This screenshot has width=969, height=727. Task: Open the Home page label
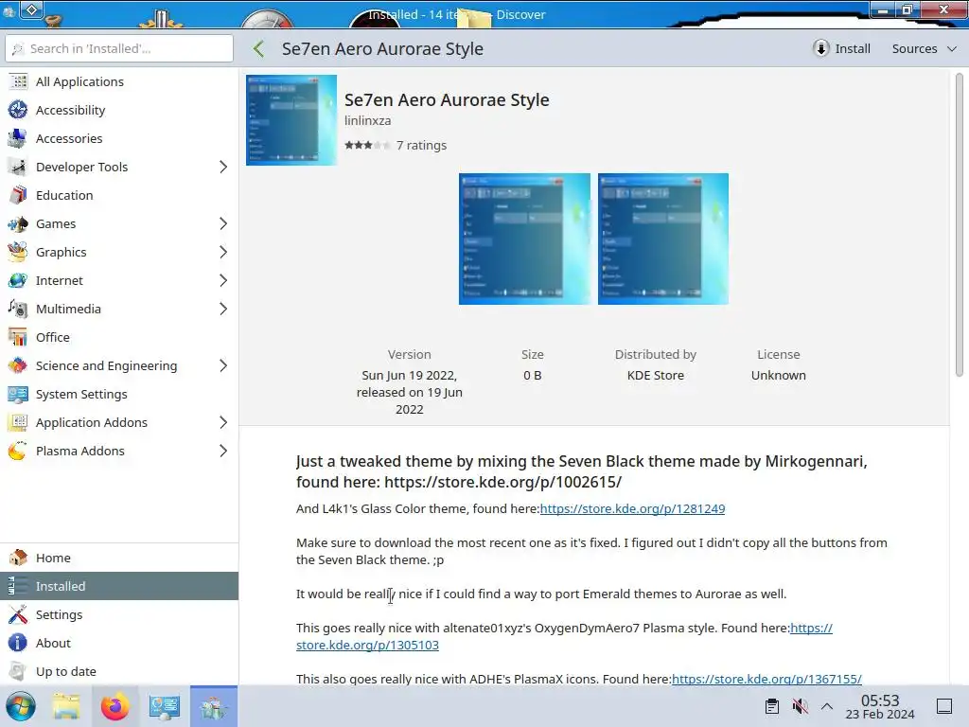pos(53,558)
